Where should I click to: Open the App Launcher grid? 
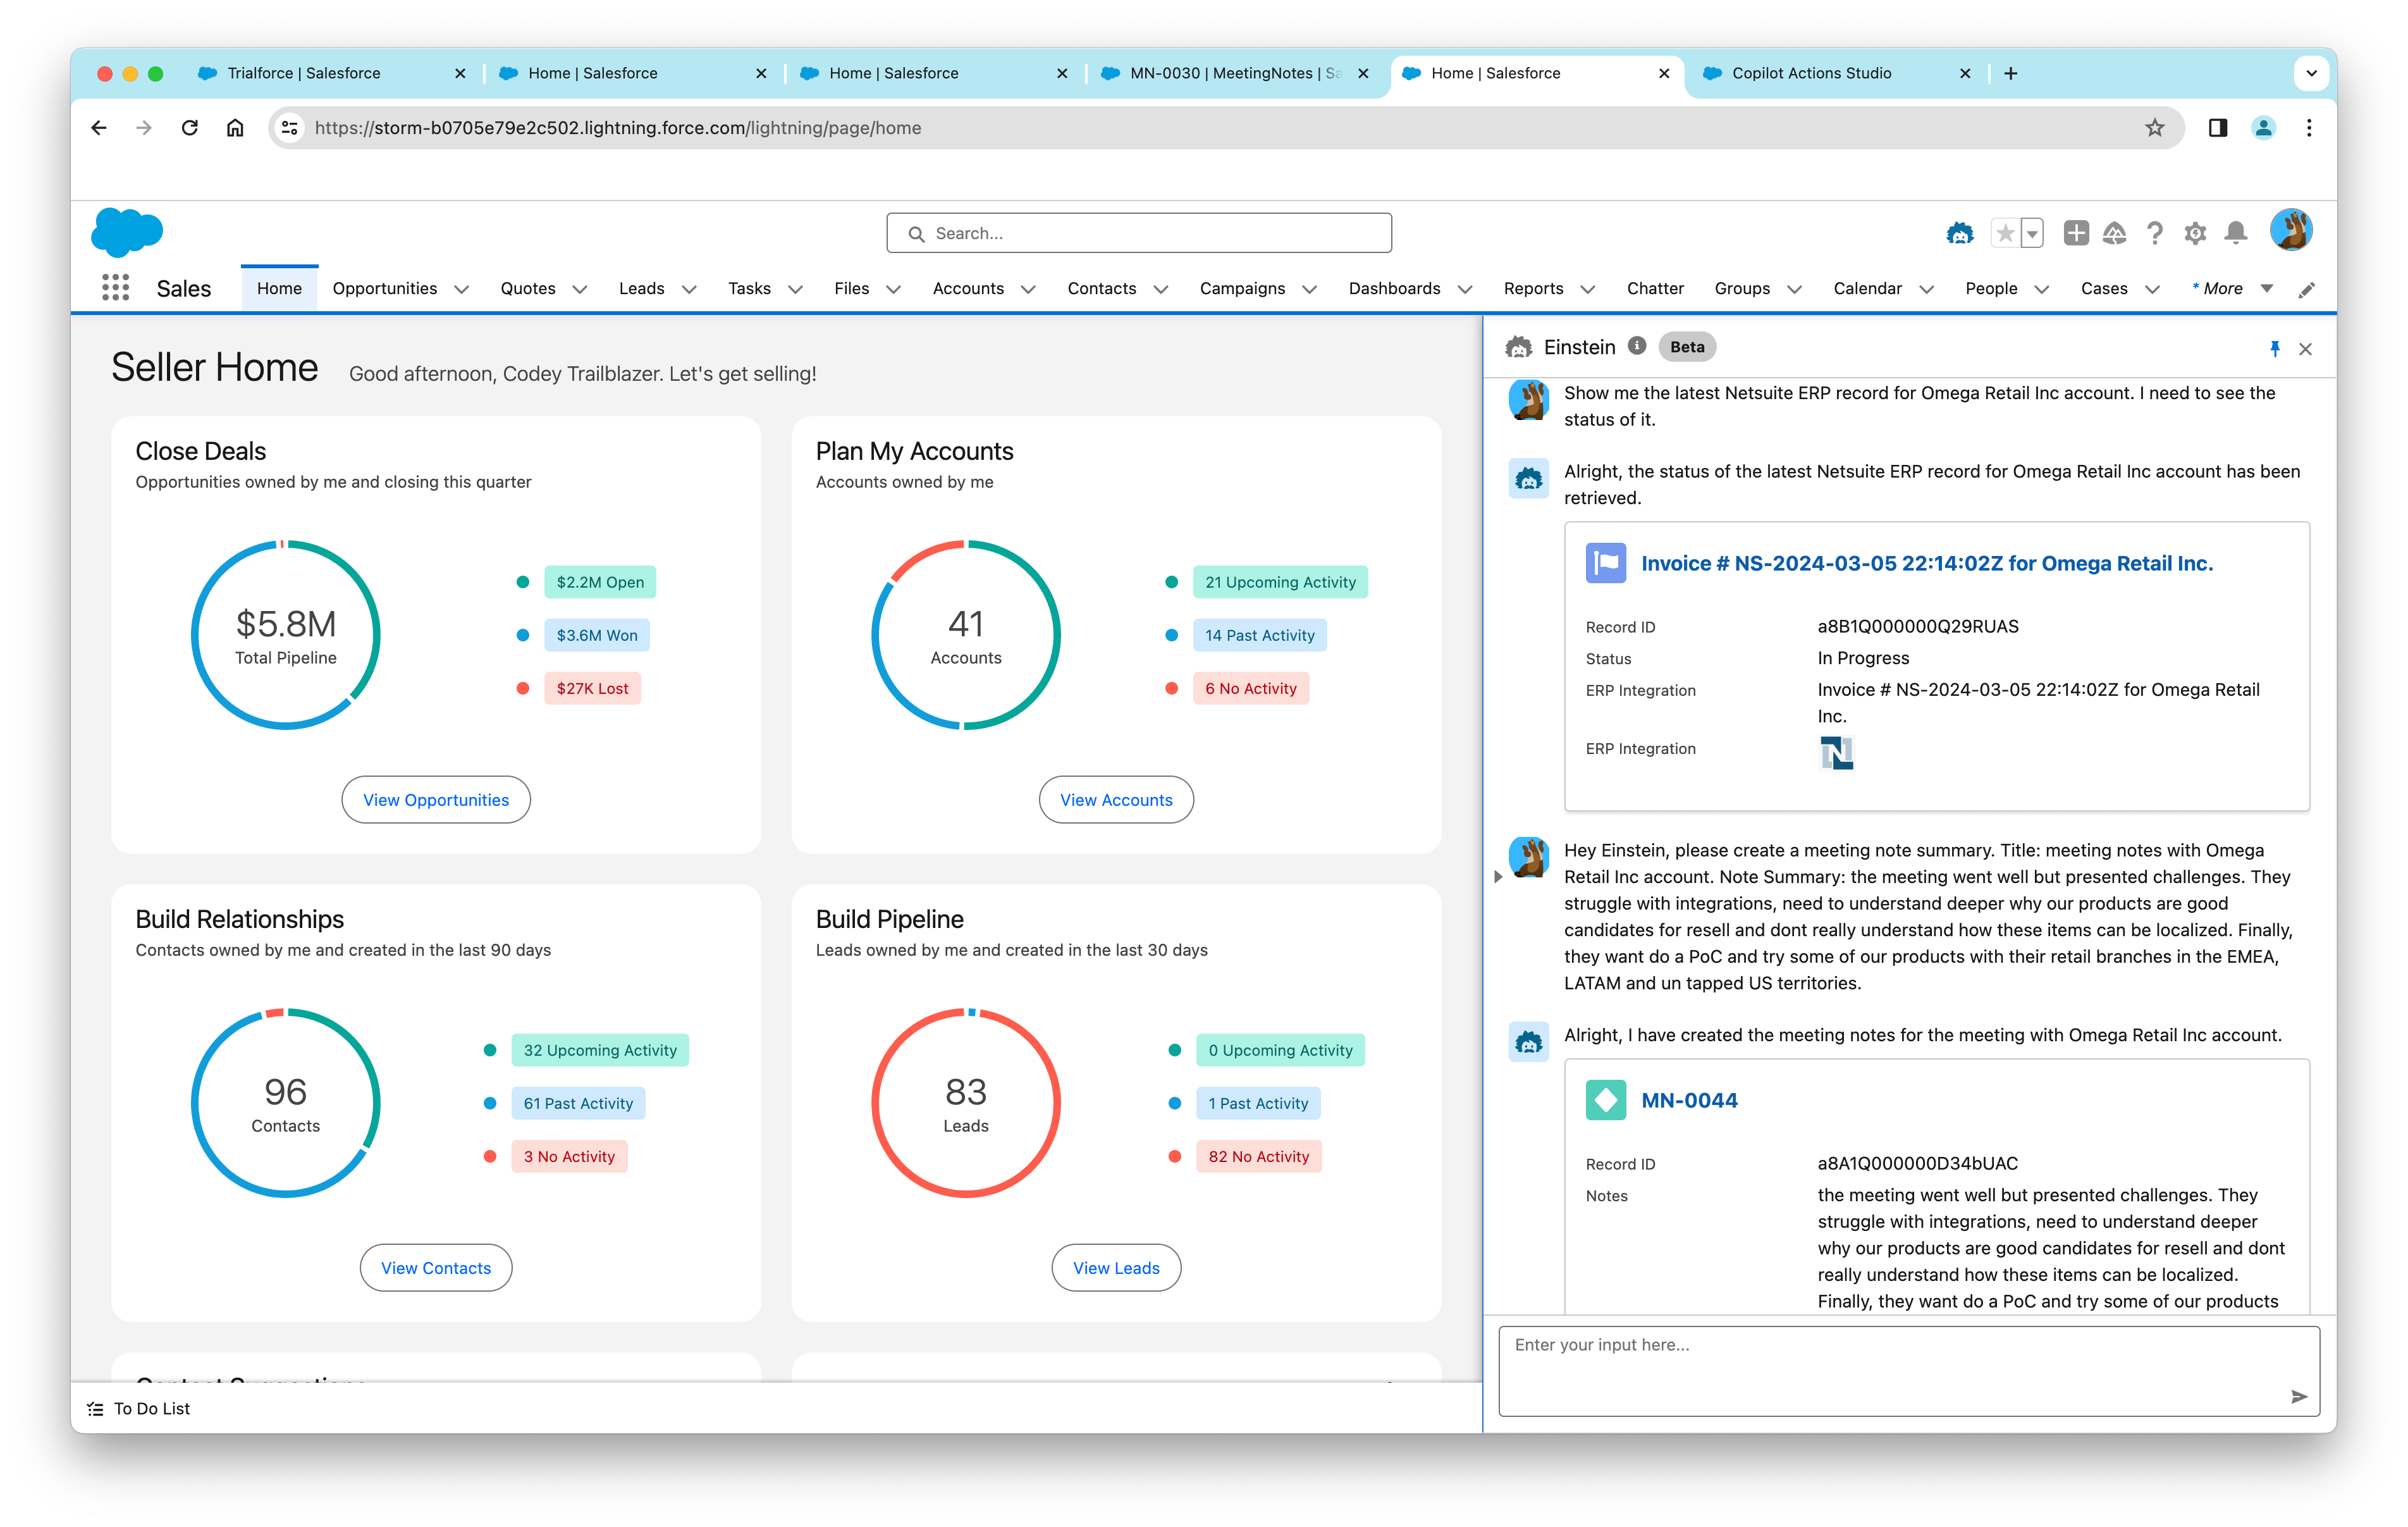click(116, 288)
